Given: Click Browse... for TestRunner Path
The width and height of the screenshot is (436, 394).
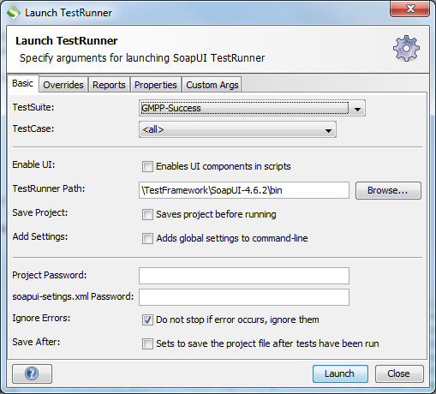Looking at the screenshot, I should [x=388, y=190].
